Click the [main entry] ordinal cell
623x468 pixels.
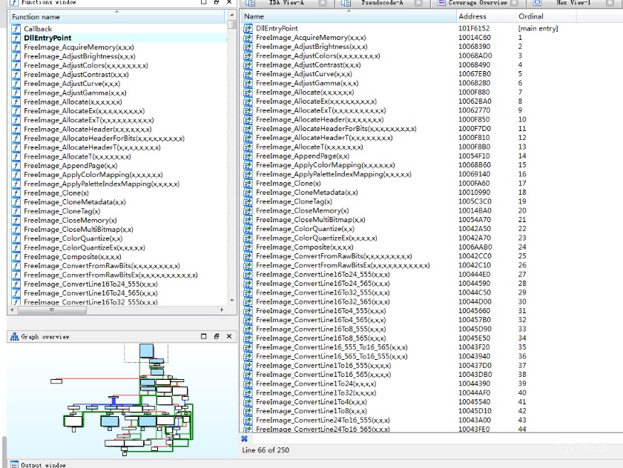[538, 29]
